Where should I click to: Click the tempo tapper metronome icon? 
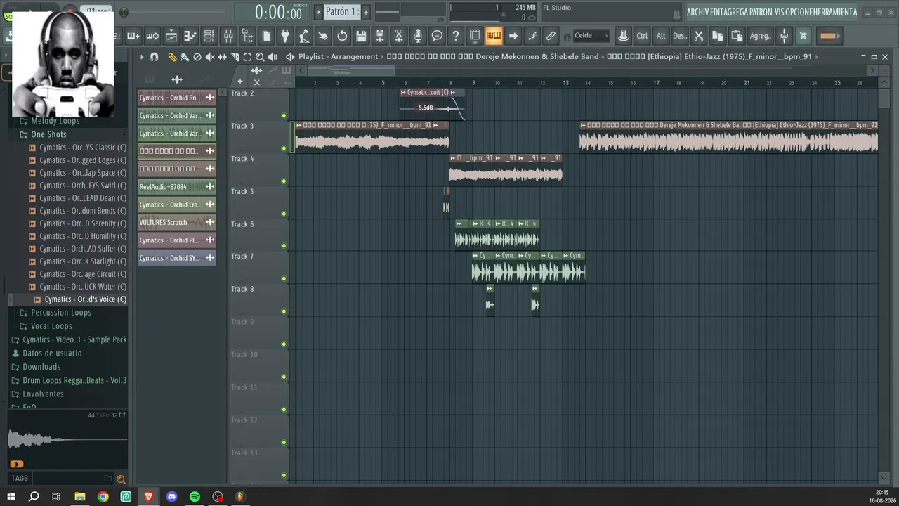click(304, 36)
